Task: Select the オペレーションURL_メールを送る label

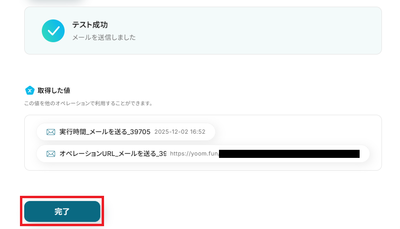Action: pos(113,154)
